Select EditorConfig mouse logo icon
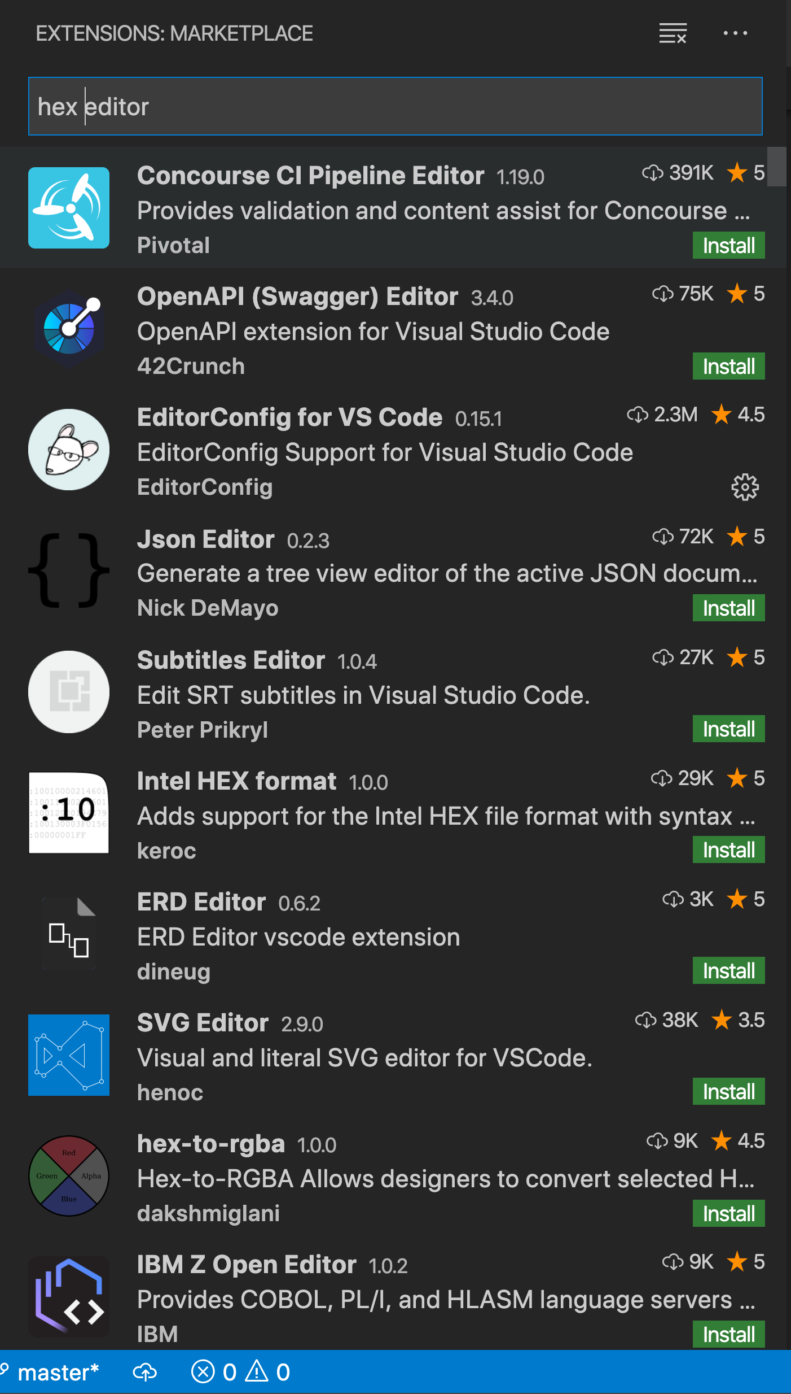This screenshot has width=791, height=1394. (69, 450)
